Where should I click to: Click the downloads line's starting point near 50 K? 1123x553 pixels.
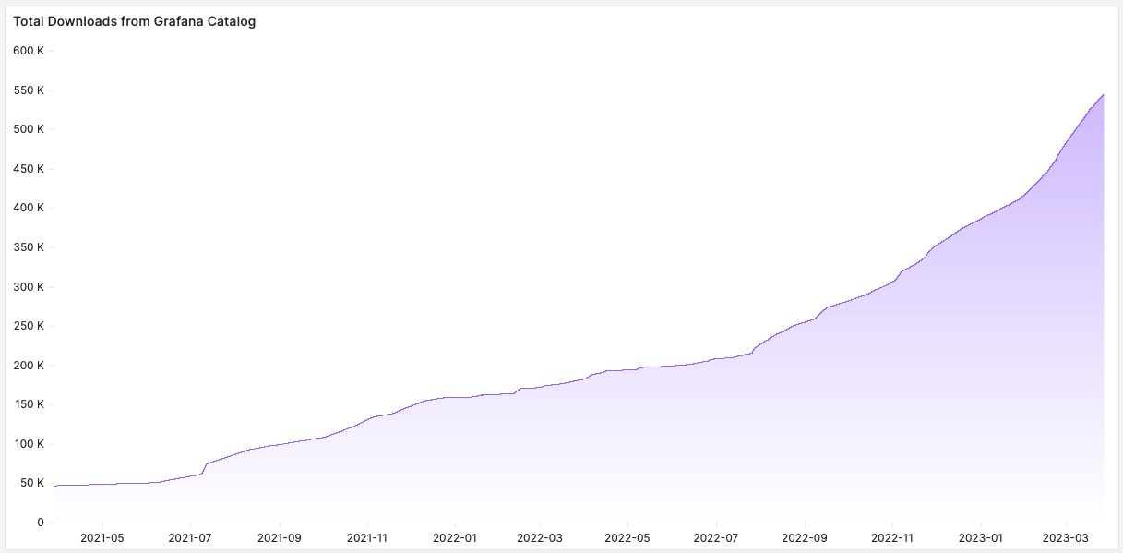point(54,486)
